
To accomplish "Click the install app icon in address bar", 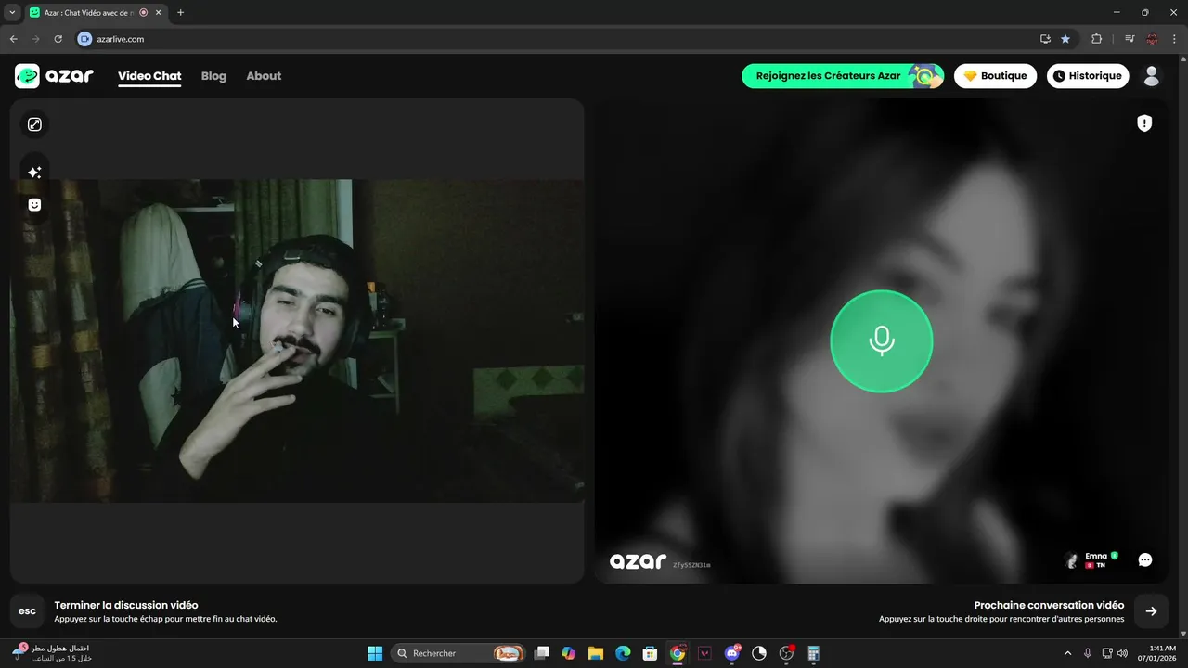I will 1045,39.
